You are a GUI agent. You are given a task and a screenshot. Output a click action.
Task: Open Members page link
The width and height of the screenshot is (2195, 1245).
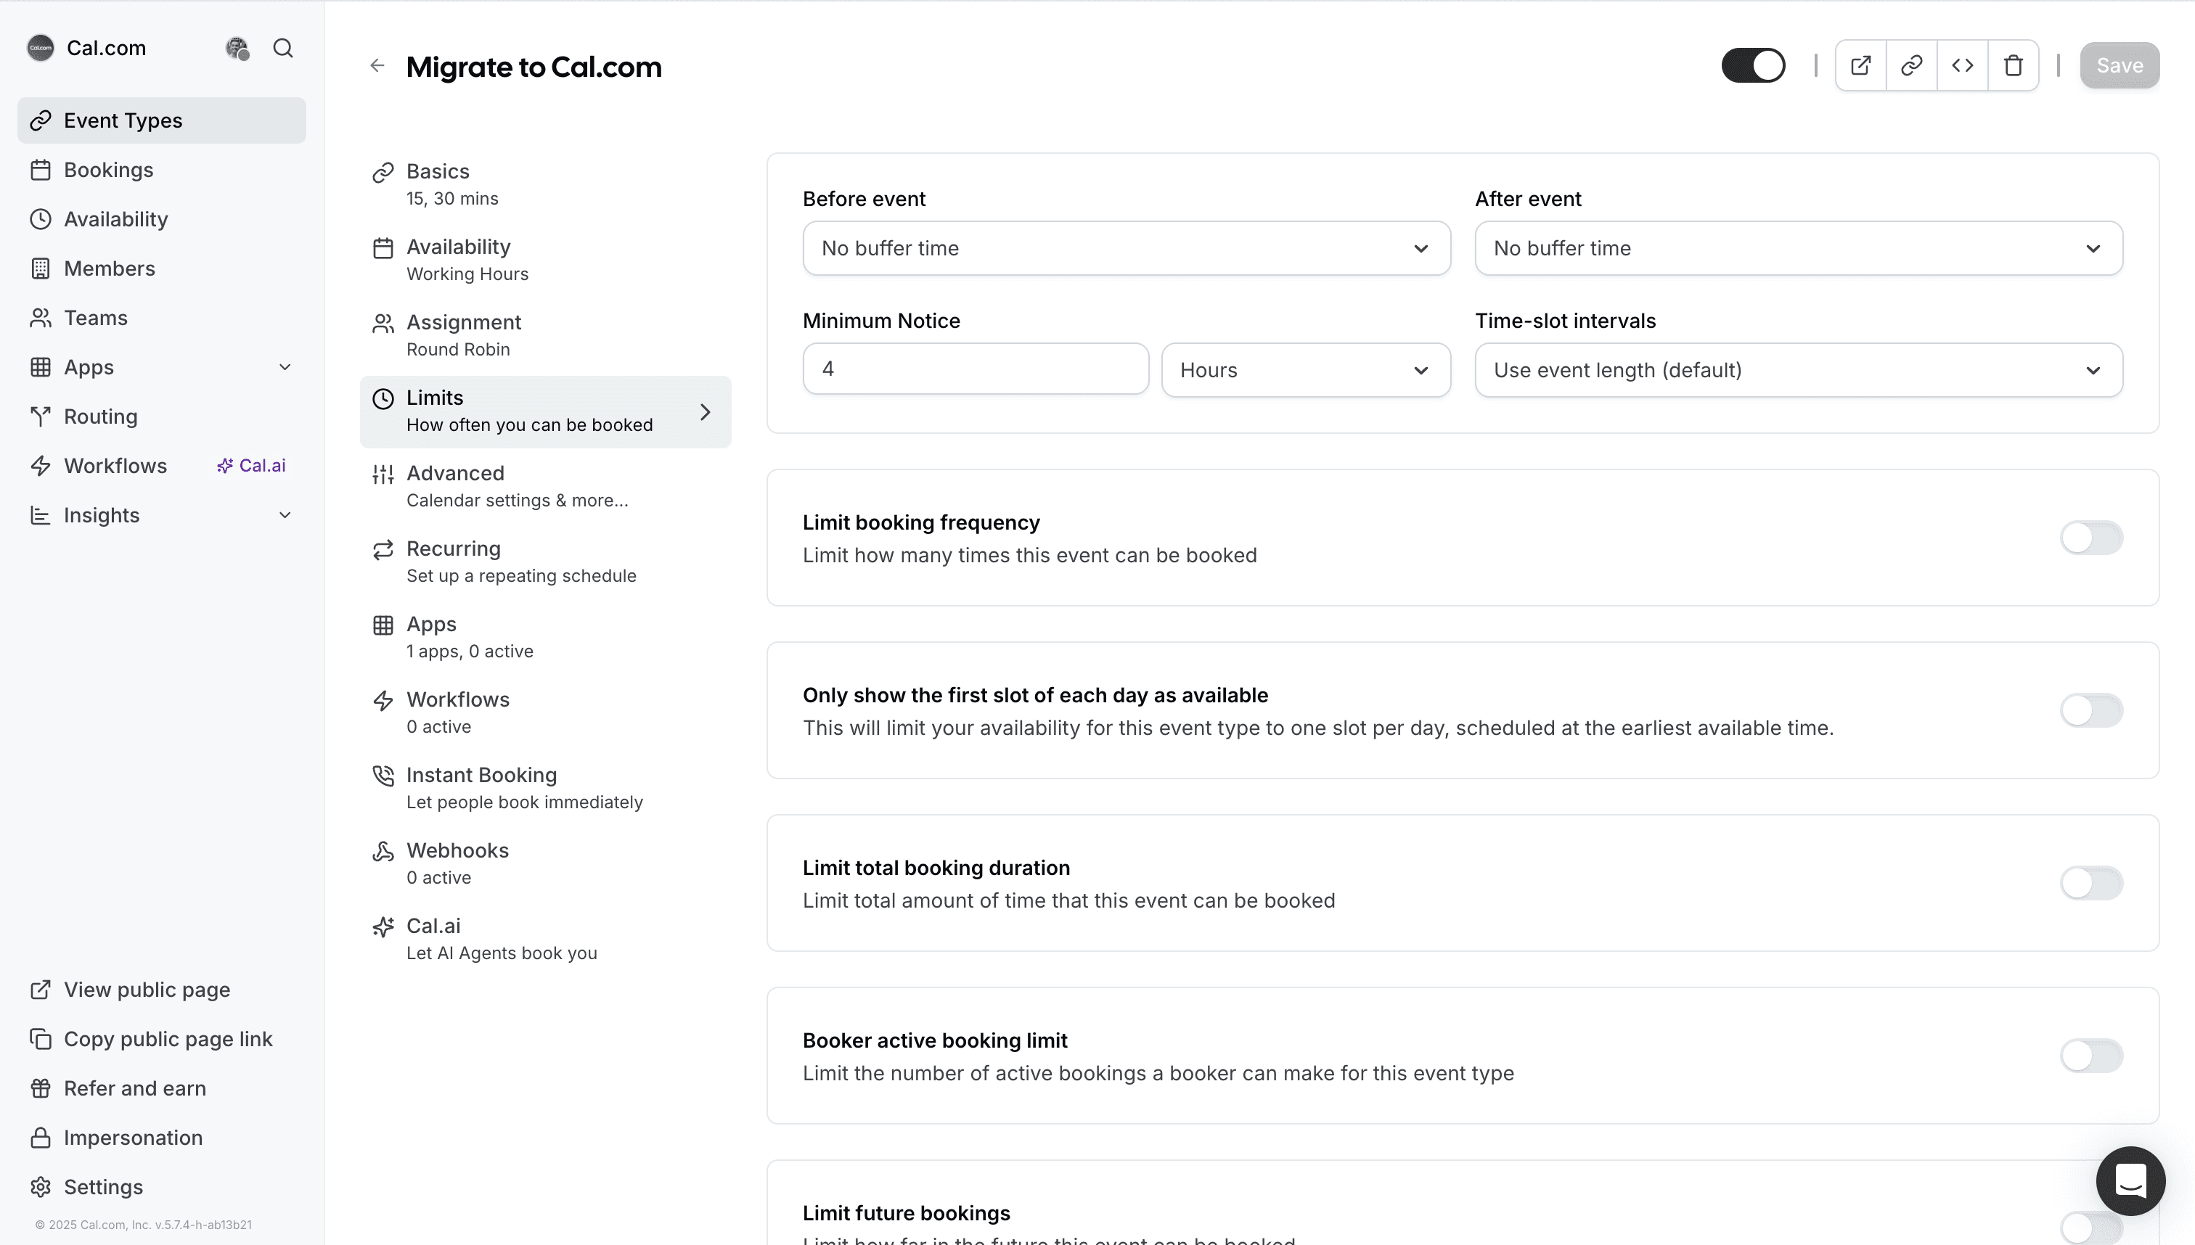coord(162,268)
